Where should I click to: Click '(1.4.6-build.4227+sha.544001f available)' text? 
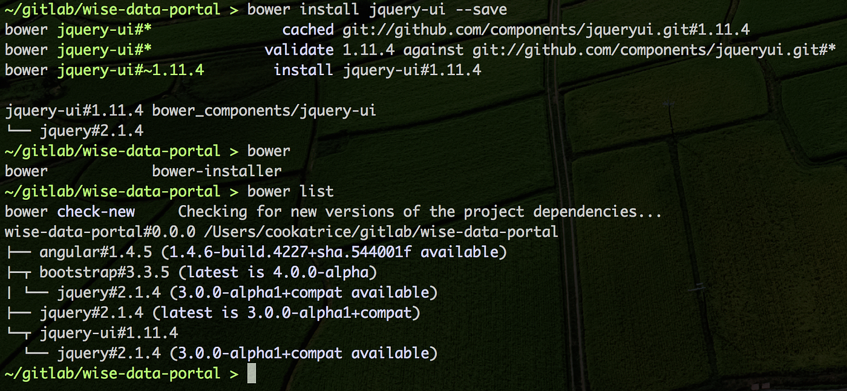334,252
